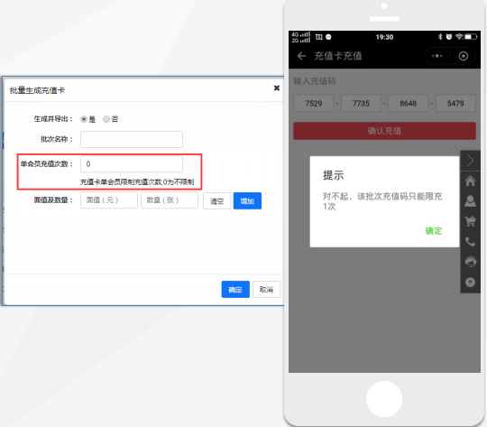
Task: Open the three-dot more menu
Action: click(437, 56)
